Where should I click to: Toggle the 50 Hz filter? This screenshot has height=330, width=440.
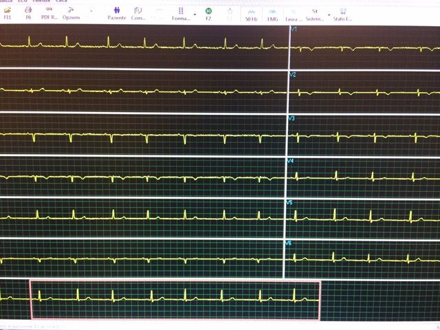coord(252,12)
